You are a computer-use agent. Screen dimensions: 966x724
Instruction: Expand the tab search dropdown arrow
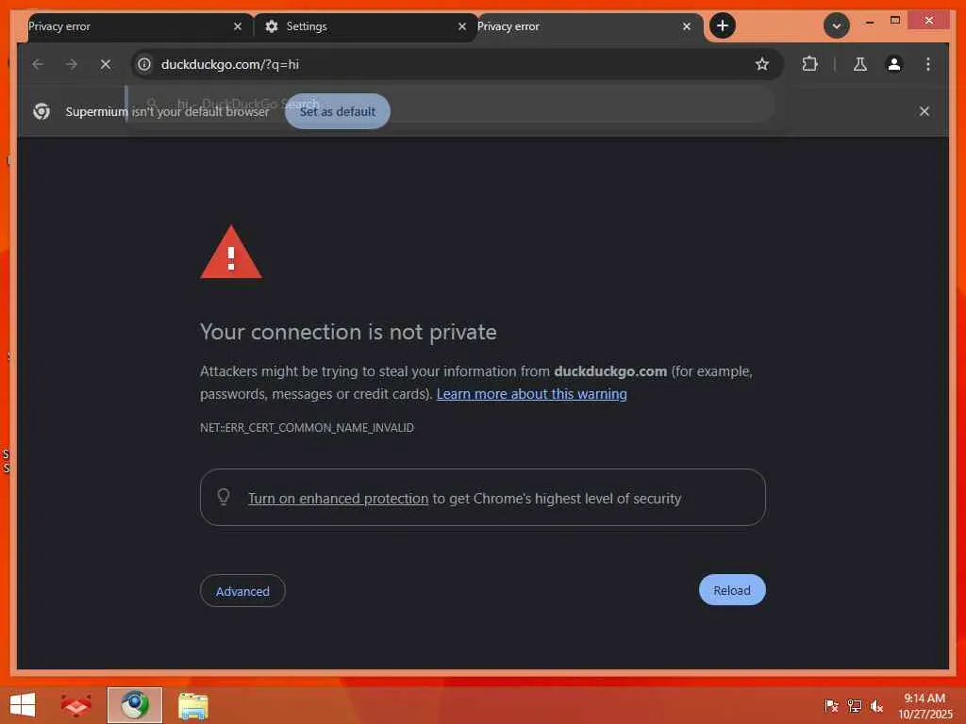click(836, 25)
